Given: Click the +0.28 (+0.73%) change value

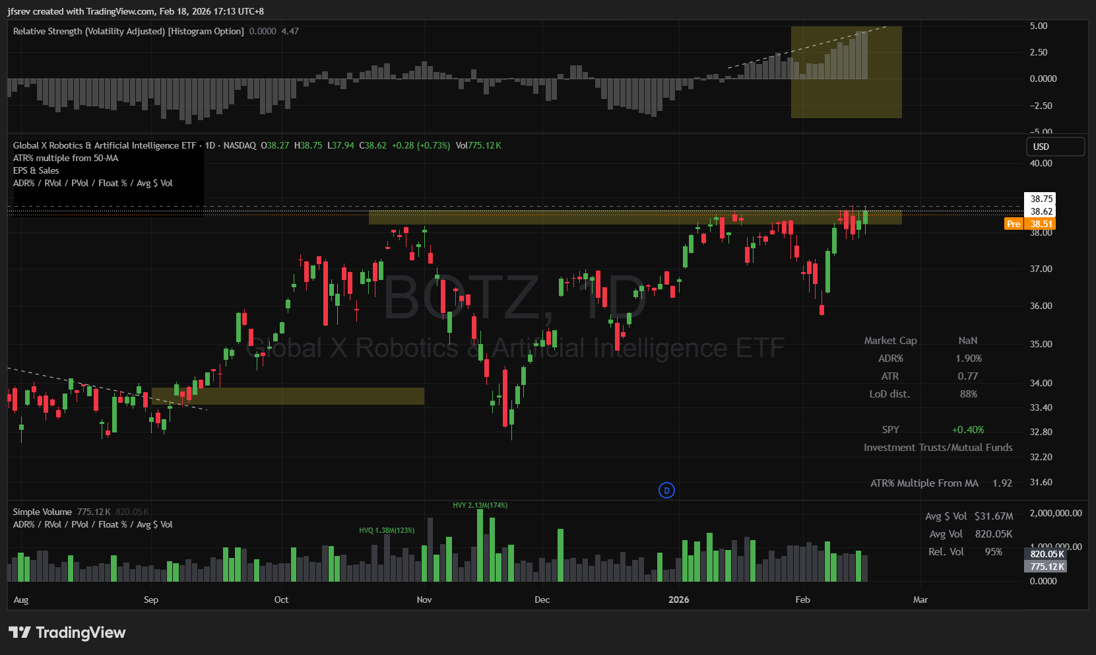Looking at the screenshot, I should tap(421, 145).
